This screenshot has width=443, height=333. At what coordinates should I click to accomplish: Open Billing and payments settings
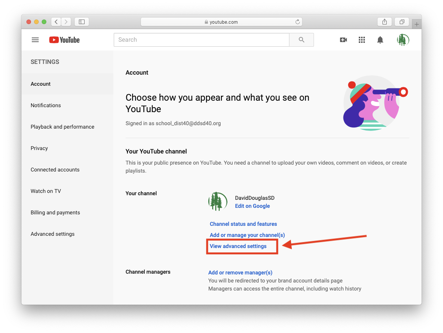tap(67, 213)
